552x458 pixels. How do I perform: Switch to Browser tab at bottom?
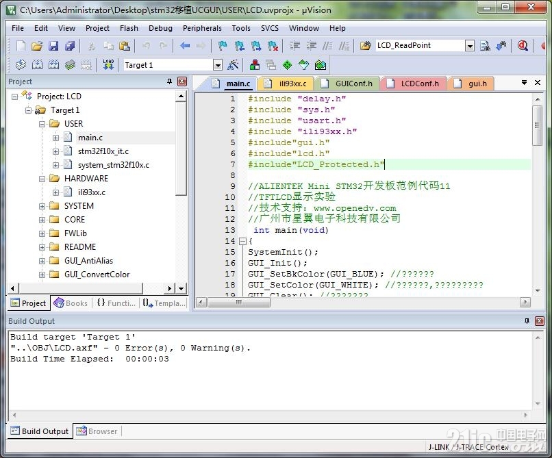(x=97, y=431)
